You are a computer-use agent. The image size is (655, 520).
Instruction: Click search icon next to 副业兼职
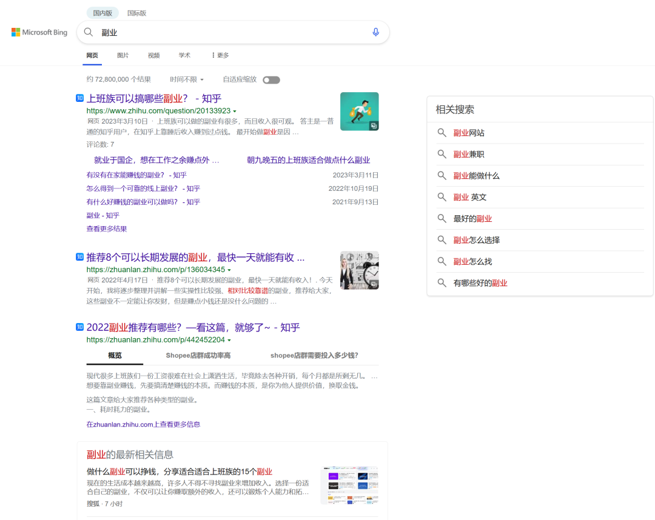(x=442, y=154)
